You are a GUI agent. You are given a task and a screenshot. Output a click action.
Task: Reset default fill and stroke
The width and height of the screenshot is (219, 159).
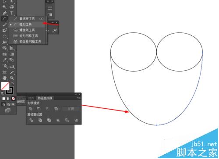coord(2,93)
